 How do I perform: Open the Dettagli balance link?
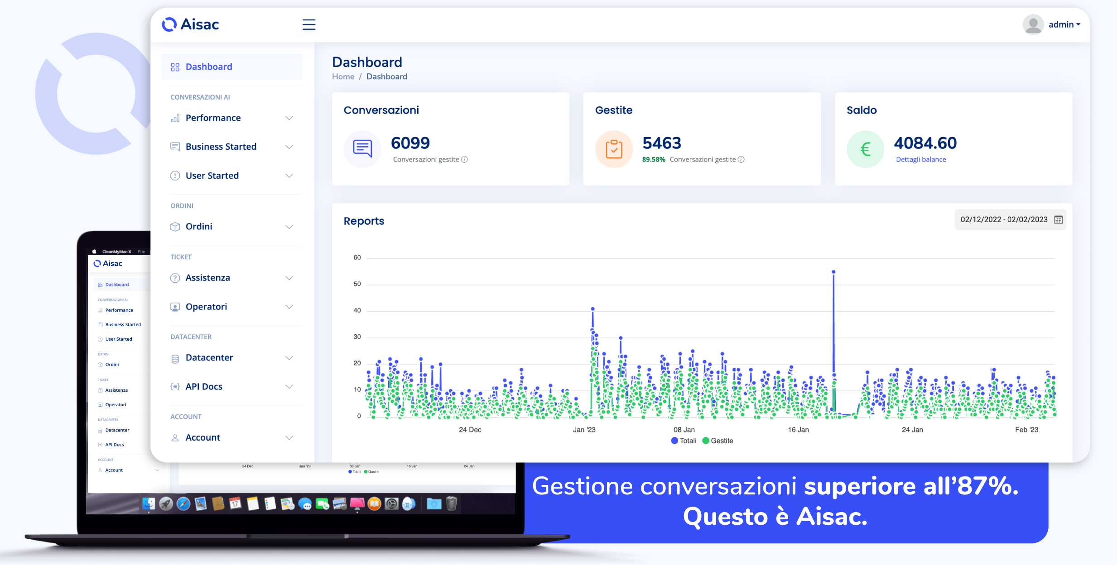[920, 160]
